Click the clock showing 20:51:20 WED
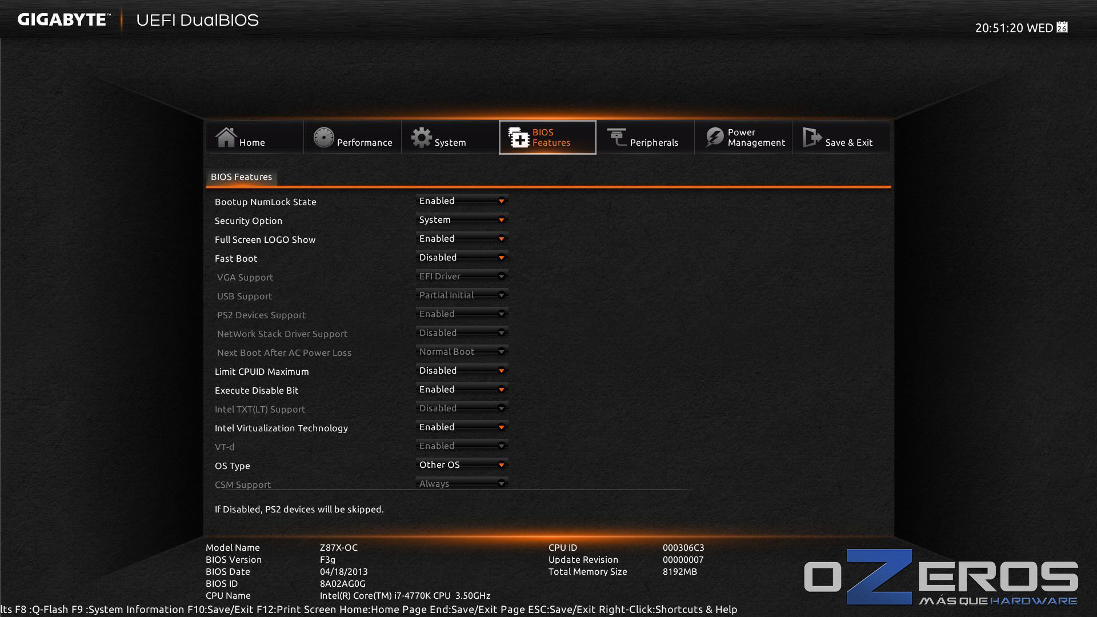This screenshot has width=1097, height=617. (x=1014, y=28)
